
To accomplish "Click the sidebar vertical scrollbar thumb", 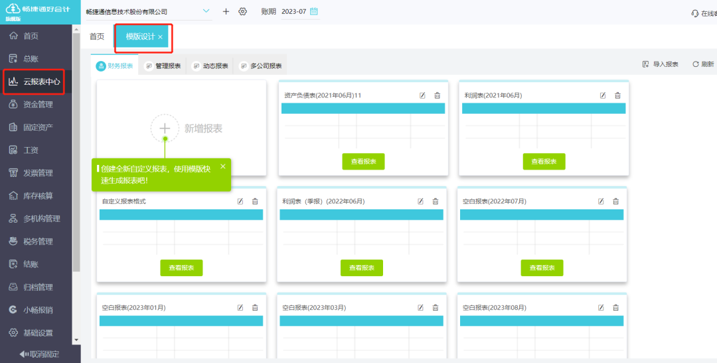I will 76,152.
